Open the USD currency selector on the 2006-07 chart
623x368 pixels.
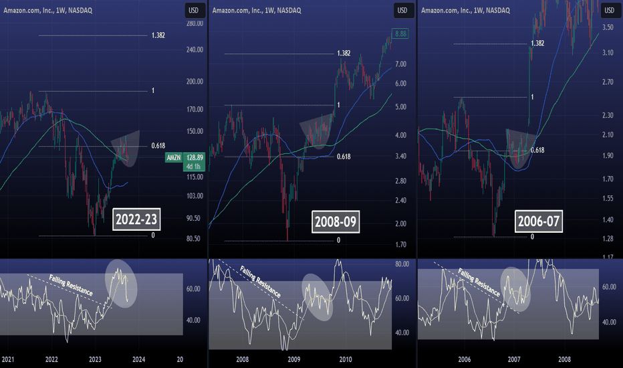pos(610,11)
